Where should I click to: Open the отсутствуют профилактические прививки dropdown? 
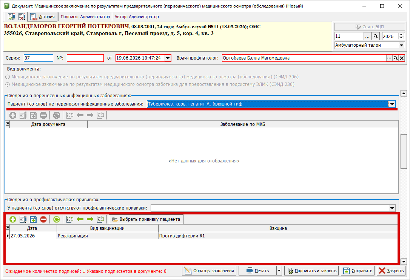(x=392, y=208)
